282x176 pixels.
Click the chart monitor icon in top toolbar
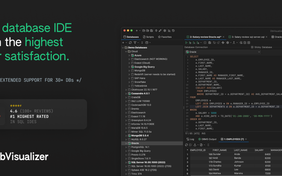(x=169, y=31)
